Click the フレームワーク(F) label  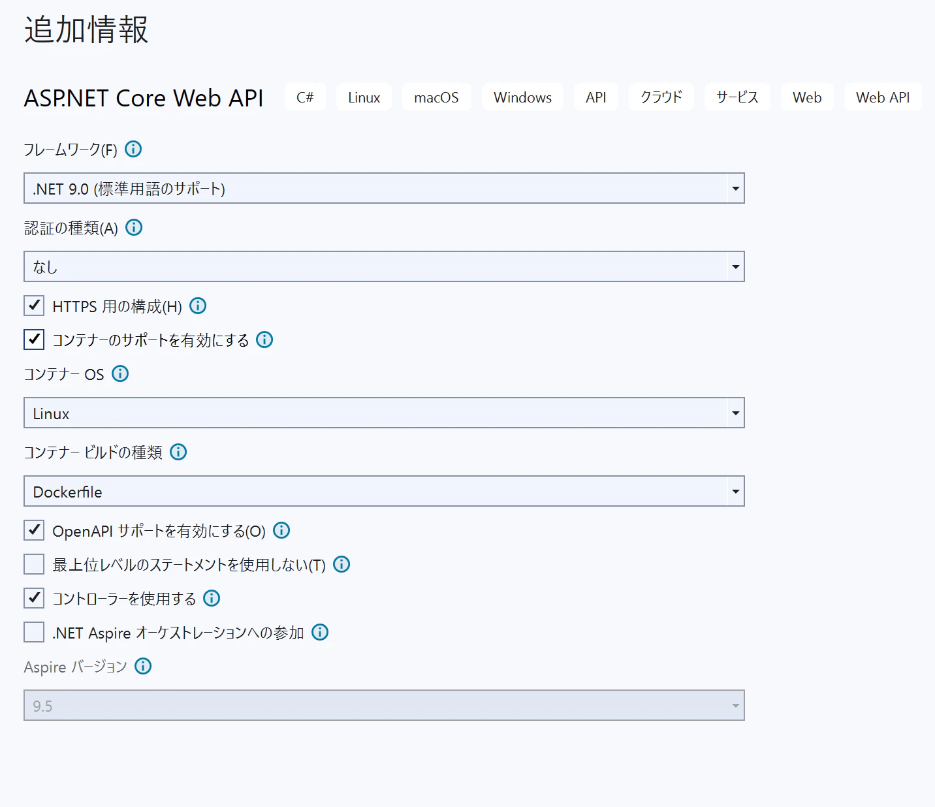tap(71, 150)
